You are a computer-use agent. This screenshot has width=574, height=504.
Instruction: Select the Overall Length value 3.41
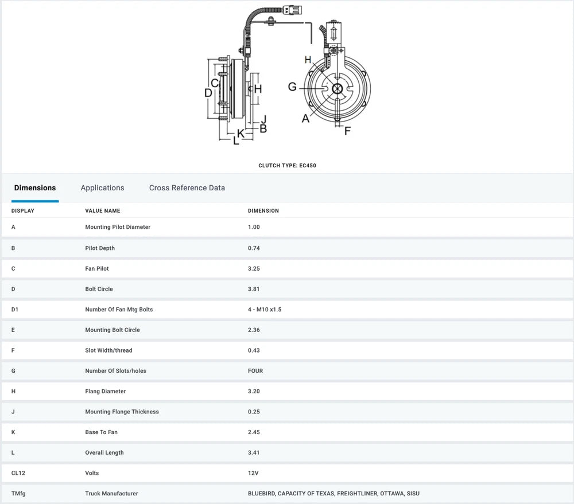click(x=254, y=453)
